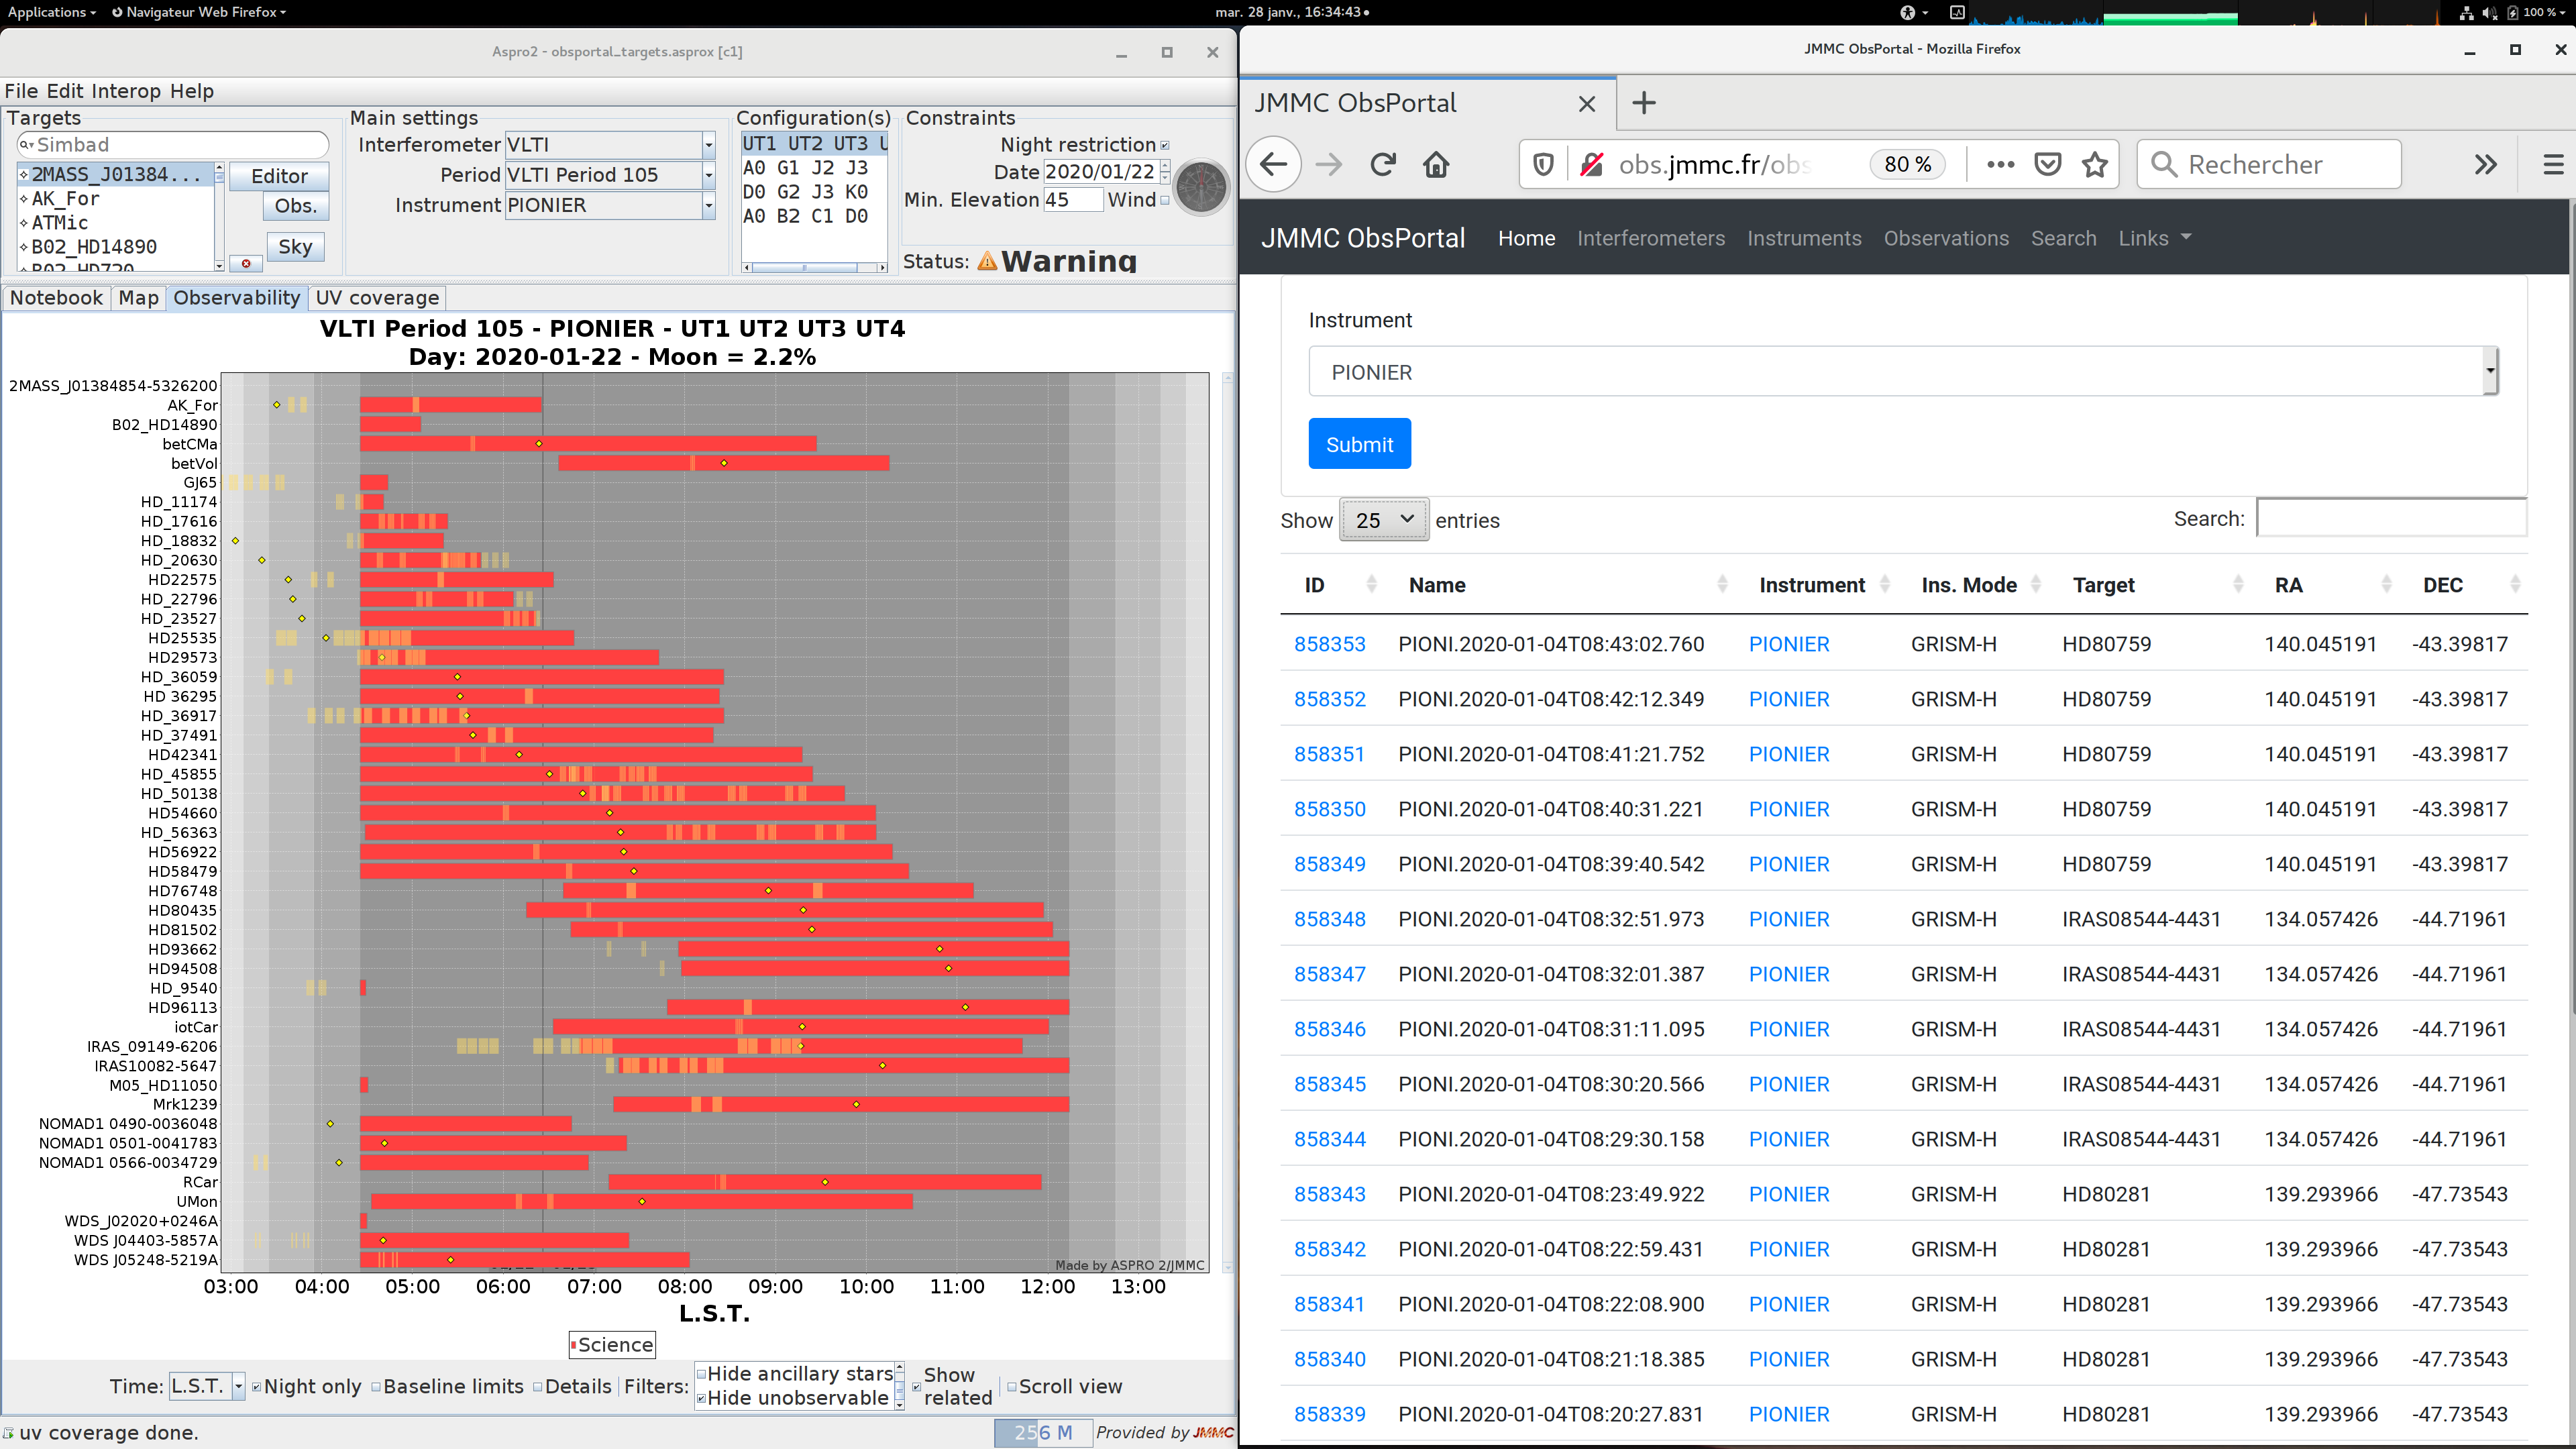
Task: Enable the Scroll view checkbox
Action: click(1012, 1387)
